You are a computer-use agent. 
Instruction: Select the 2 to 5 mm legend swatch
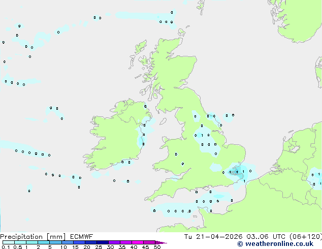(x=44, y=242)
